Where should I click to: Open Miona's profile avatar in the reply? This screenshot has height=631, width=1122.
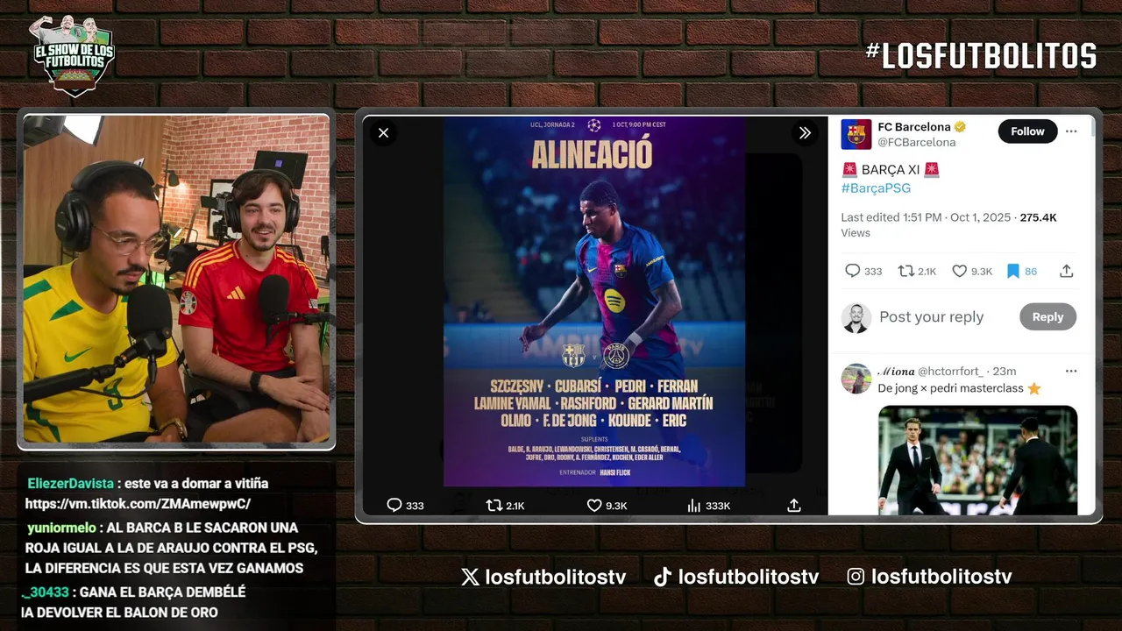[x=856, y=379]
